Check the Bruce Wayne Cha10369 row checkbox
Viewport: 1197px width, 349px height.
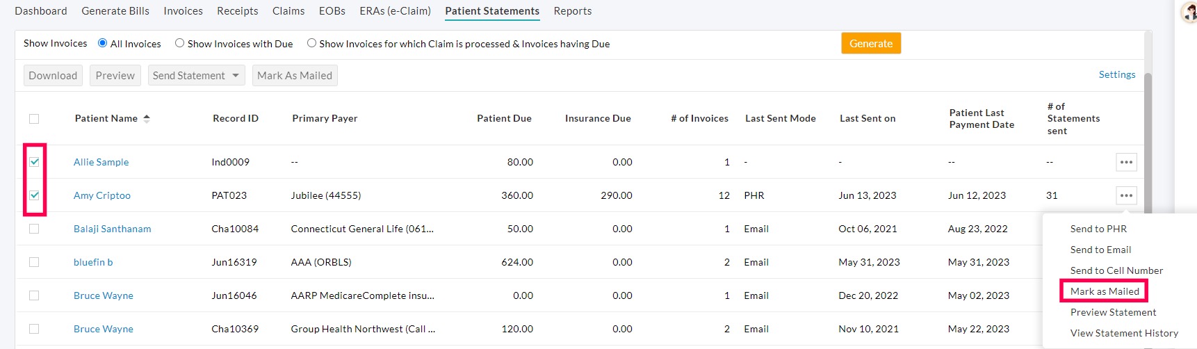pos(34,329)
